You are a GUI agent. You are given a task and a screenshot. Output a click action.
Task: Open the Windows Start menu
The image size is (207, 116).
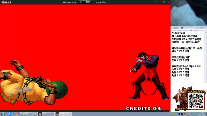coord(3,114)
